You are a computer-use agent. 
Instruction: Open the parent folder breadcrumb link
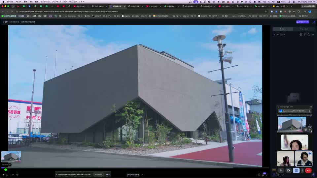14,22
